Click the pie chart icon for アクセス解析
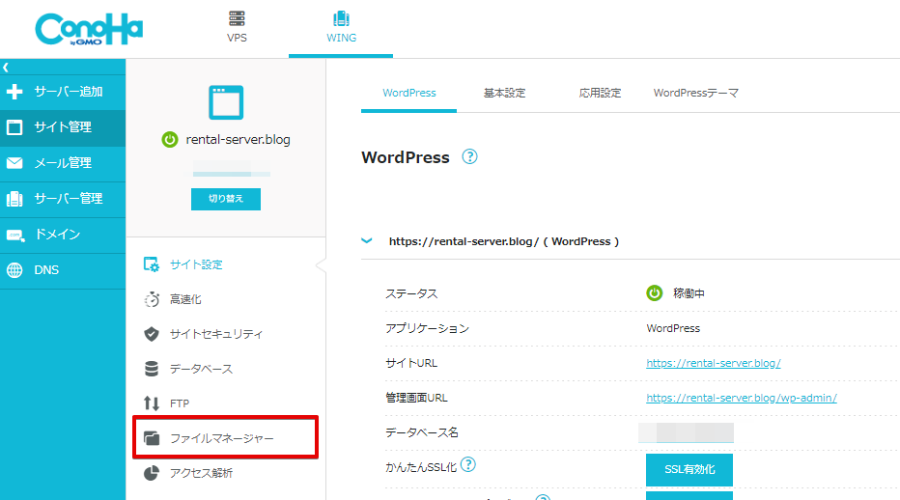 [152, 473]
